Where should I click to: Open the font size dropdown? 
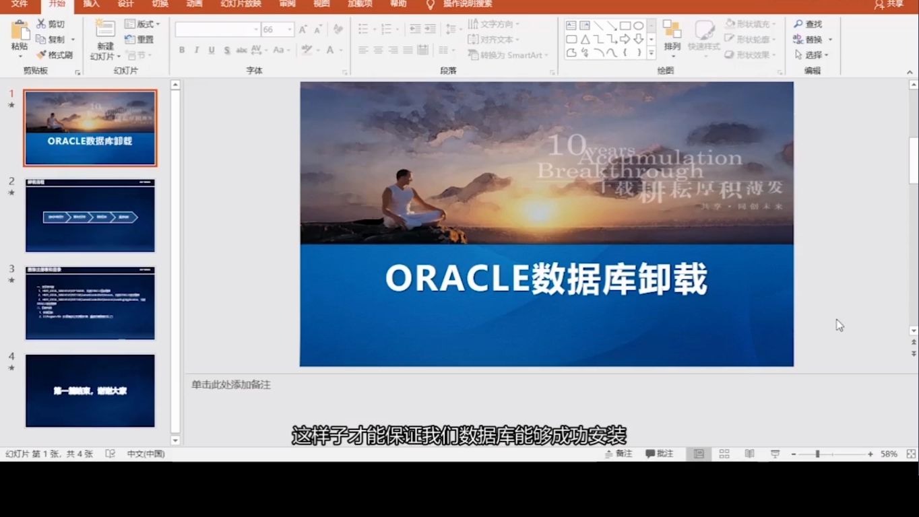(x=290, y=29)
